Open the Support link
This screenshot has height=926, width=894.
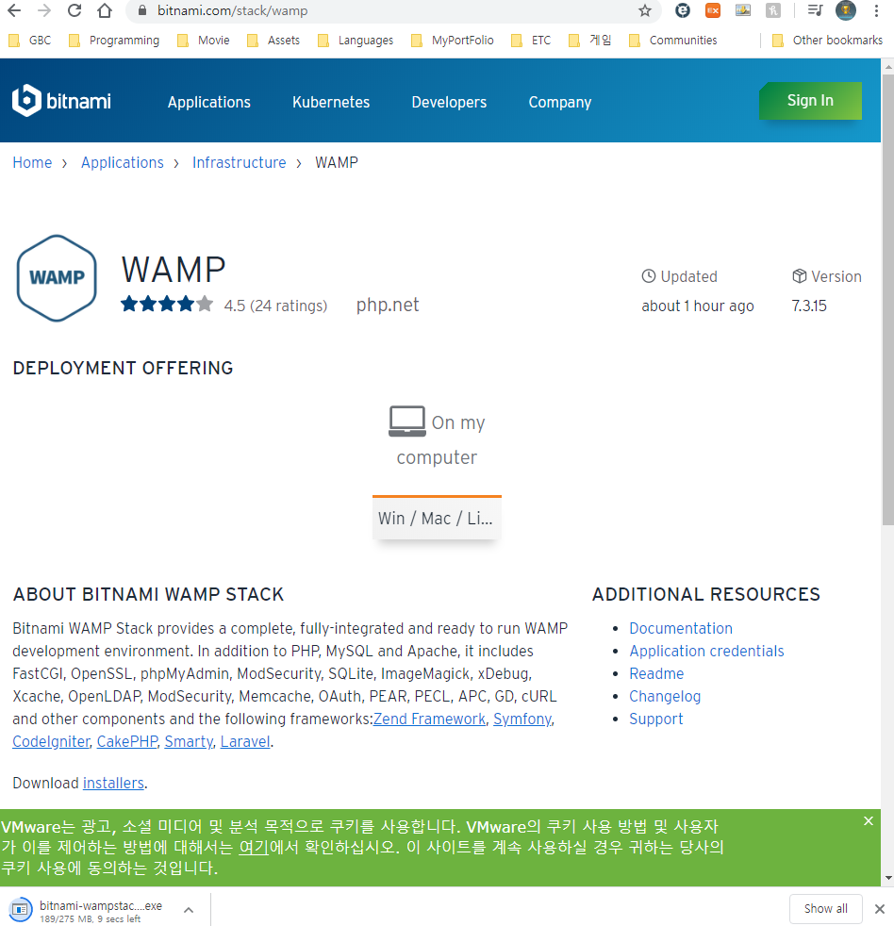click(x=656, y=719)
